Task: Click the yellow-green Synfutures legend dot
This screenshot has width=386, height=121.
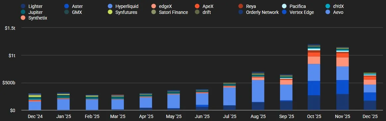Action: coord(110,12)
